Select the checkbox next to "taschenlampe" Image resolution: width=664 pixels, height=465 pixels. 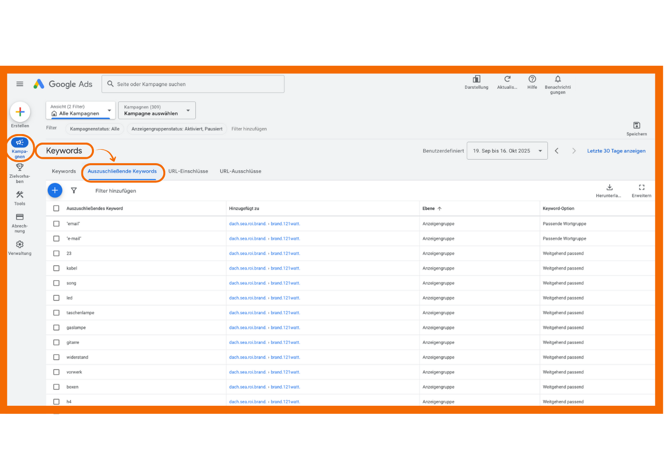[x=56, y=313]
